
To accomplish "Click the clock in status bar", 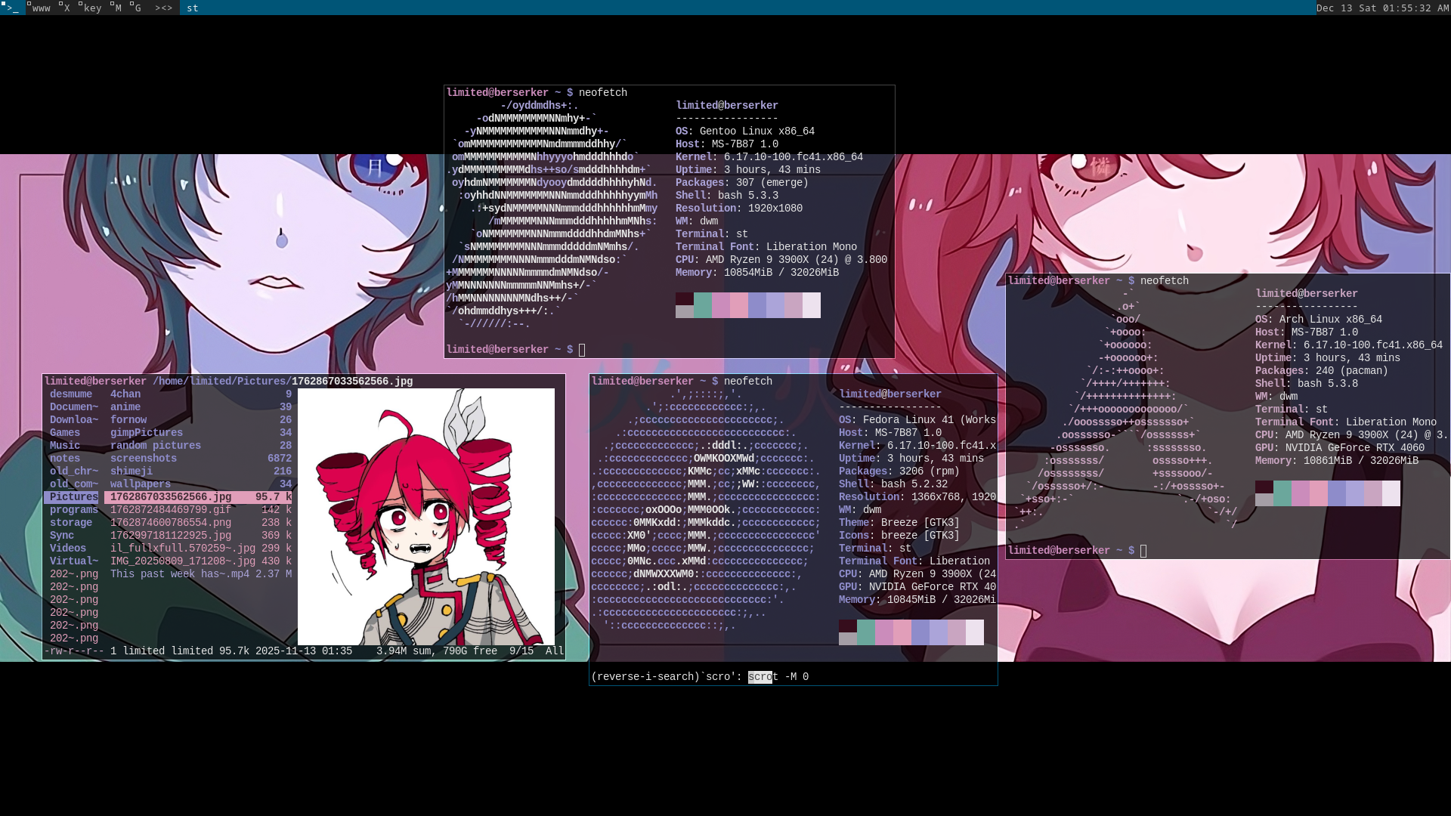I will click(1382, 8).
